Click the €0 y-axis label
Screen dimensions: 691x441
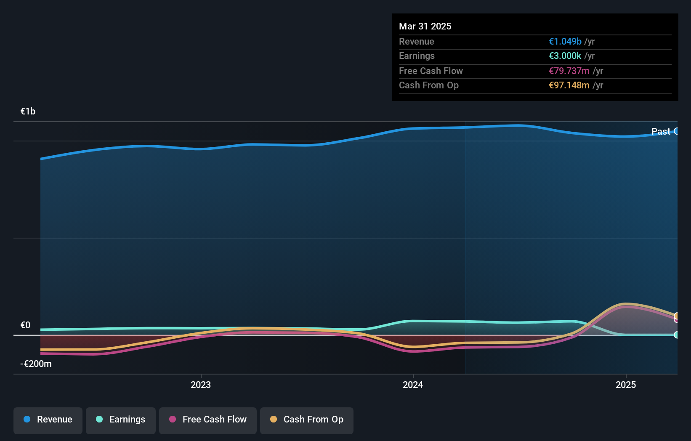point(25,325)
